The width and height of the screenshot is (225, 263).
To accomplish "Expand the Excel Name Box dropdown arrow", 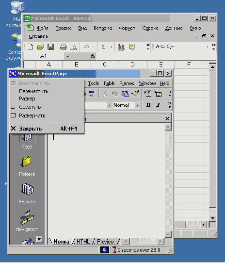I will pyautogui.click(x=67, y=56).
